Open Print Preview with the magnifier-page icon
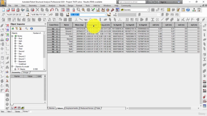 tap(27, 10)
